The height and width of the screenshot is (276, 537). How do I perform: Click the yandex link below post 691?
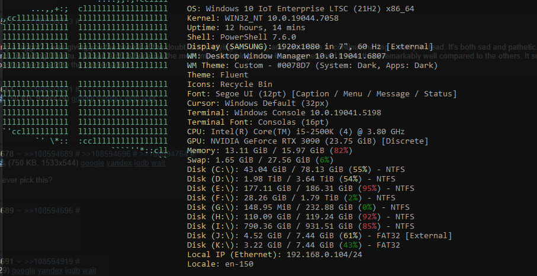[x=50, y=271]
